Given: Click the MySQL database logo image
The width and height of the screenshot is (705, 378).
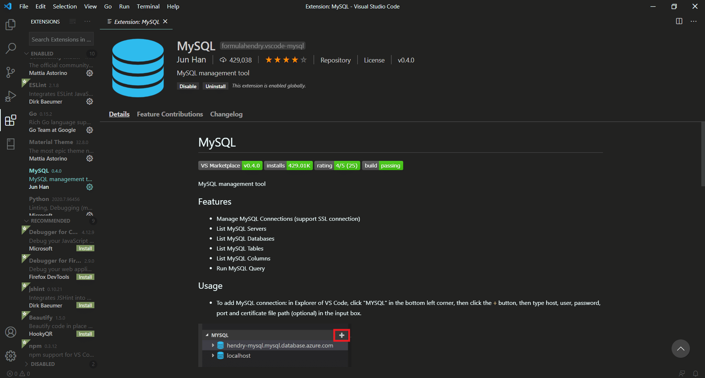Looking at the screenshot, I should [x=138, y=68].
